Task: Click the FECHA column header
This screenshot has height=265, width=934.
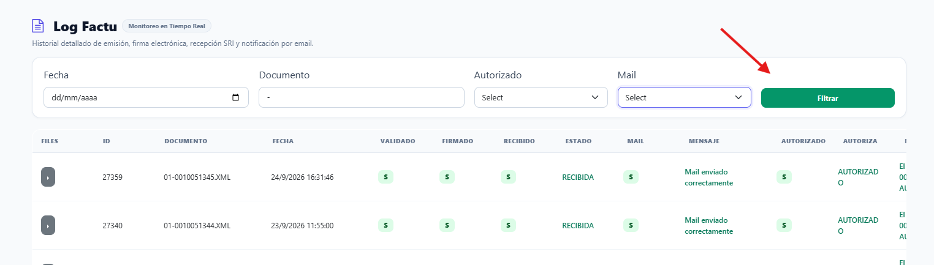Action: tap(283, 141)
